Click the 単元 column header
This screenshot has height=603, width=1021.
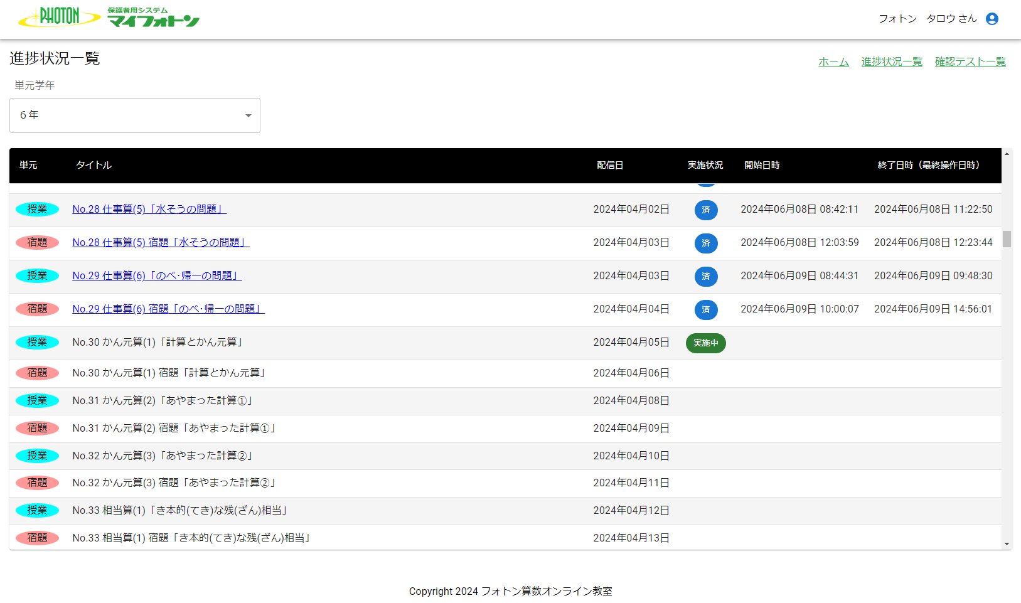pos(28,165)
